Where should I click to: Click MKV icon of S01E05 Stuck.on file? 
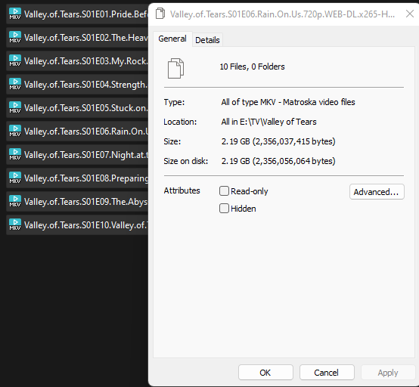click(x=15, y=107)
